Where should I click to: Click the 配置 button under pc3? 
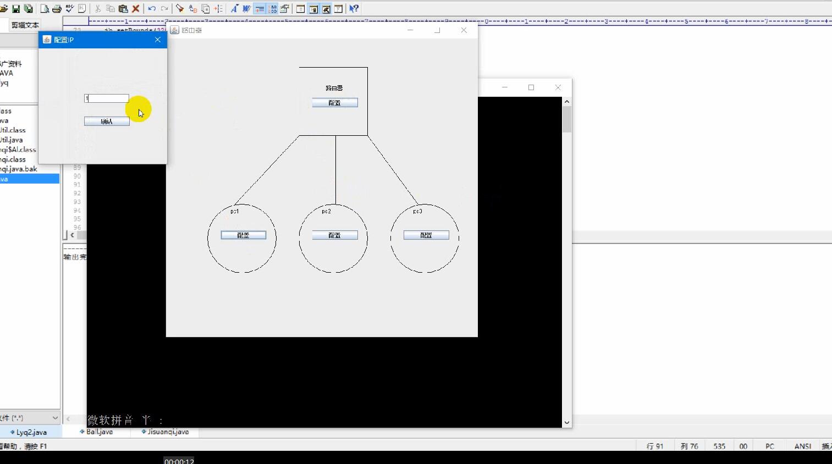426,235
